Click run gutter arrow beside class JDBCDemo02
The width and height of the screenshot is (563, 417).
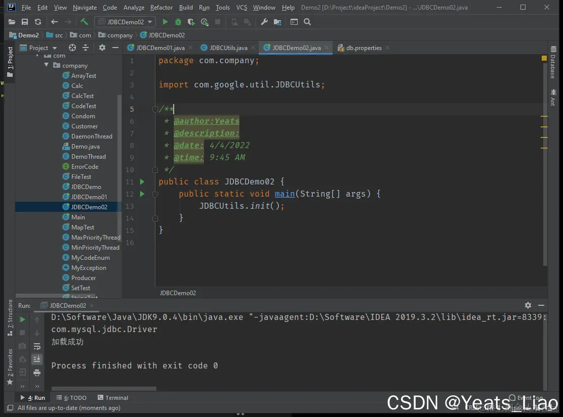point(142,182)
